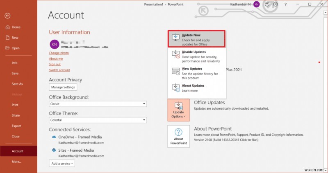Click the Version 2108 build text
328x173 pixels.
pyautogui.click(x=226, y=140)
